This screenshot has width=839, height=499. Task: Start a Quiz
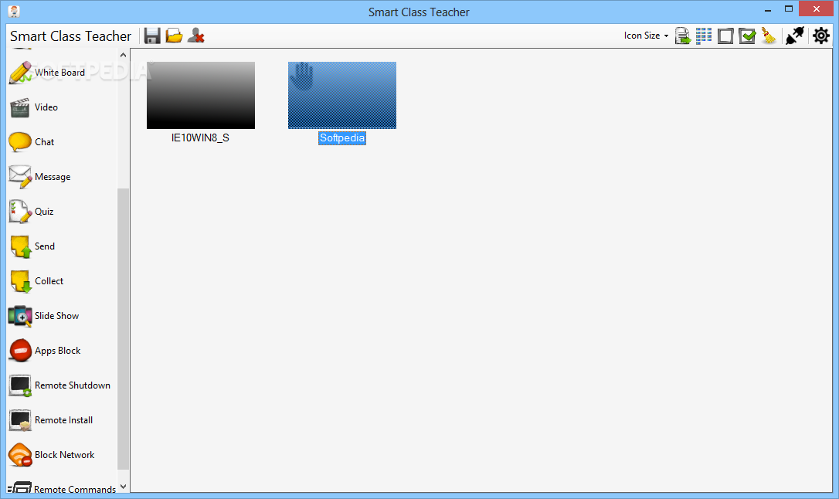coord(32,212)
